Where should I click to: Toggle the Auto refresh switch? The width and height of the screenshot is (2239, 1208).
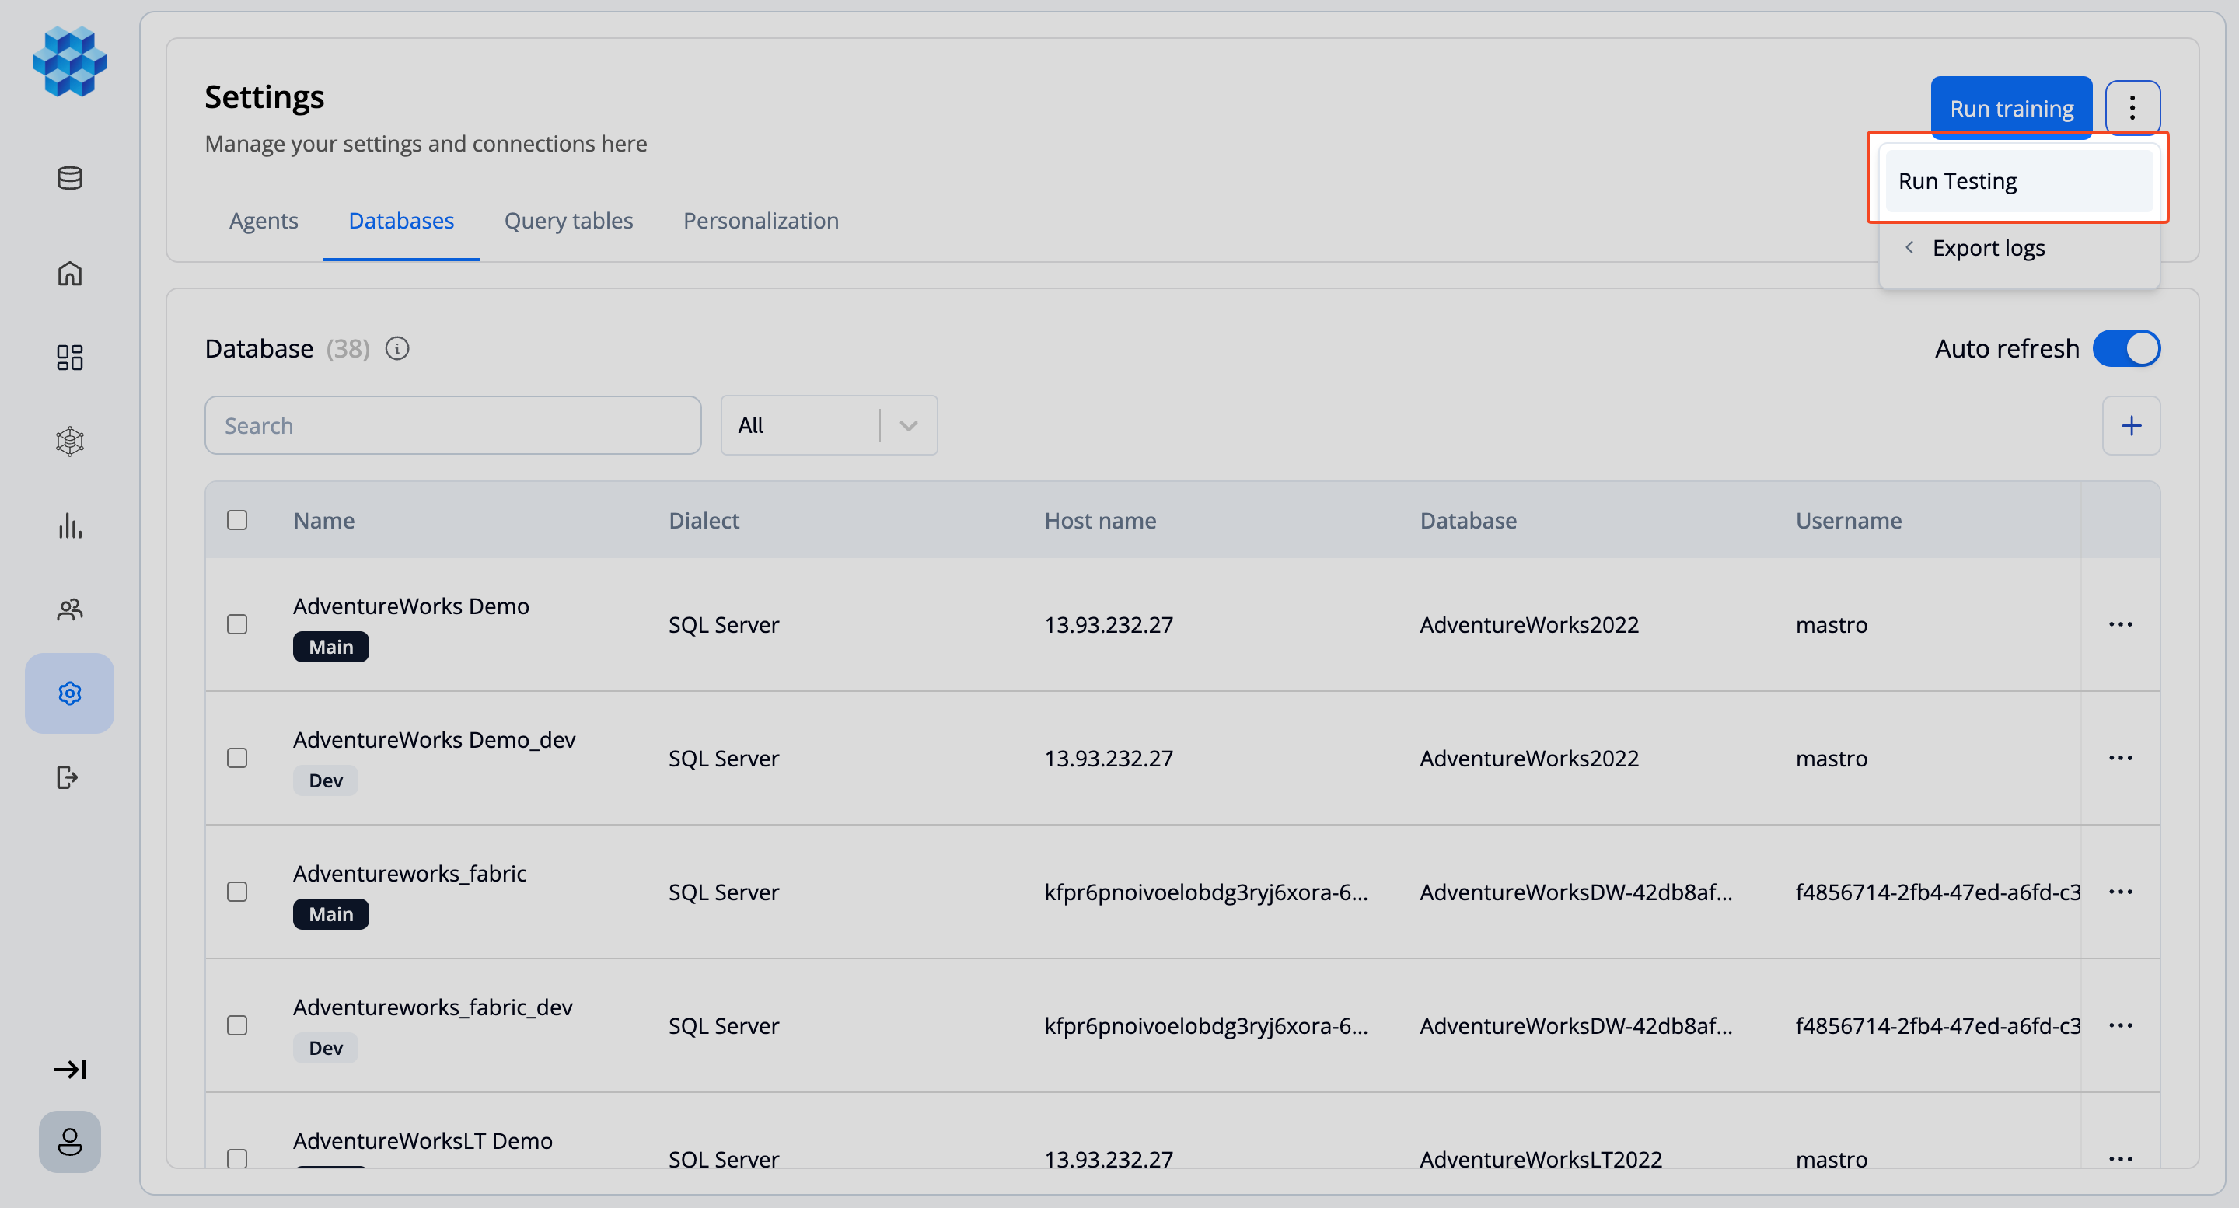(2126, 348)
